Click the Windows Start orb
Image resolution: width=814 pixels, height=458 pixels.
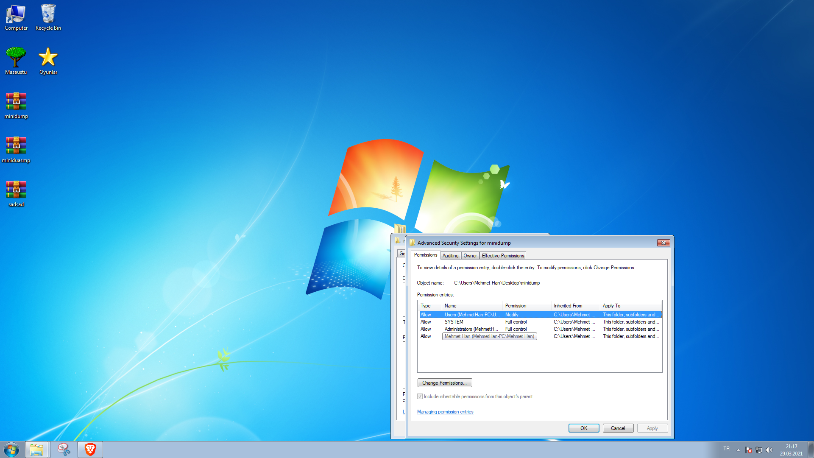click(11, 449)
